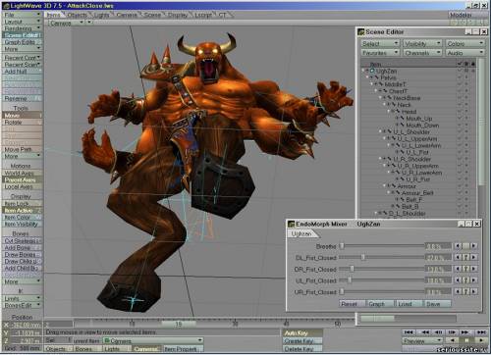The image size is (491, 355).
Task: Toggle visibility checkmark for UghZan item
Action: pyautogui.click(x=460, y=71)
